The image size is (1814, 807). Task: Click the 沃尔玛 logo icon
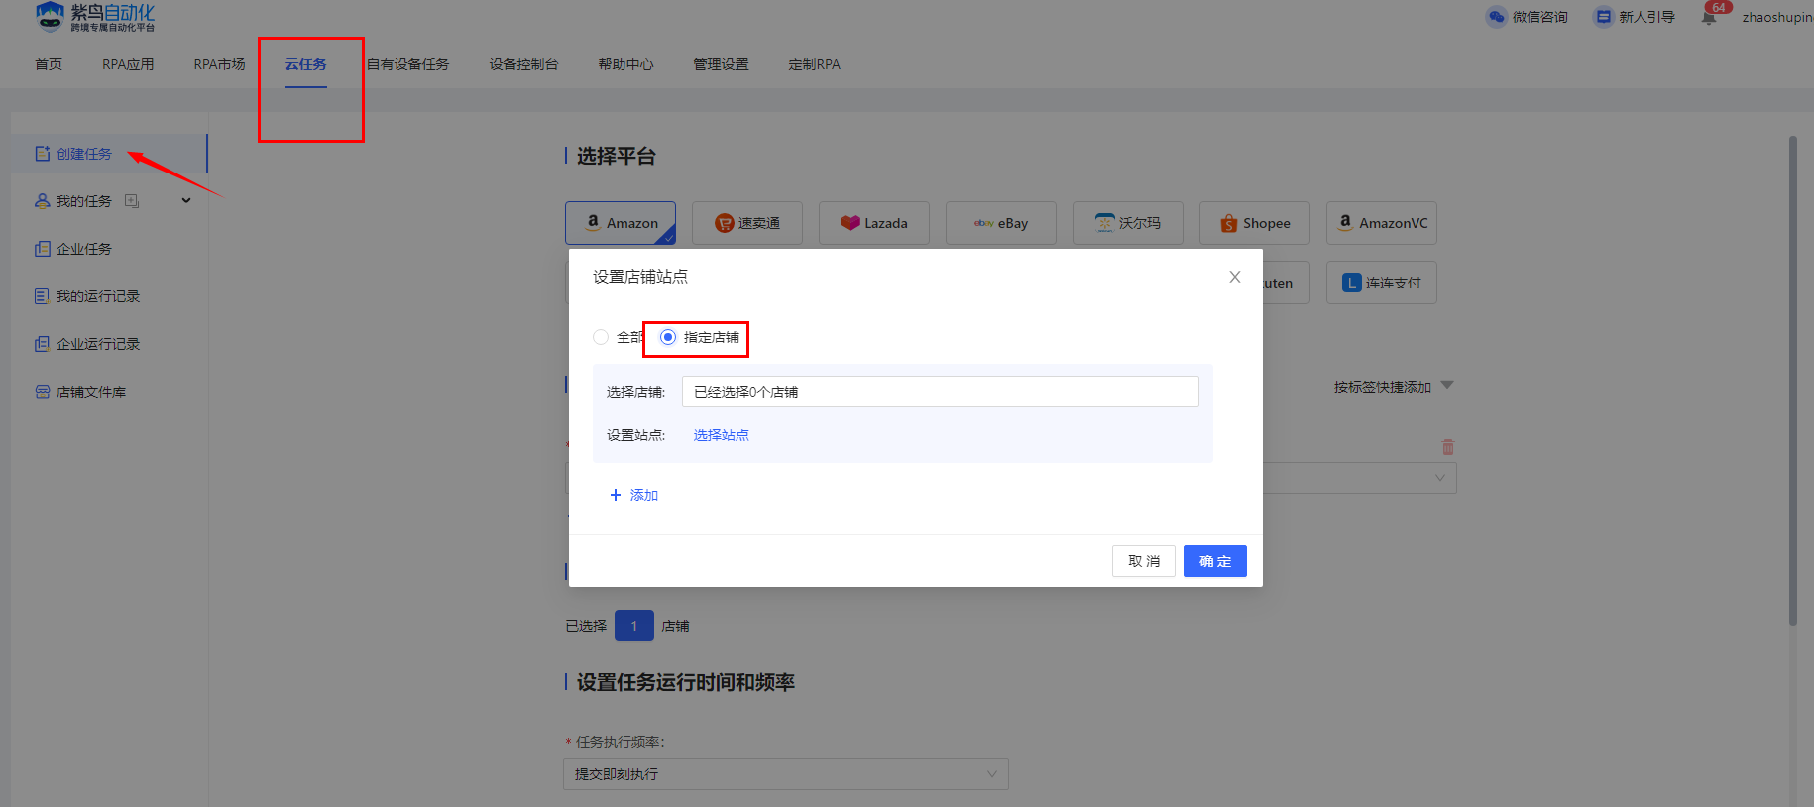1105,223
